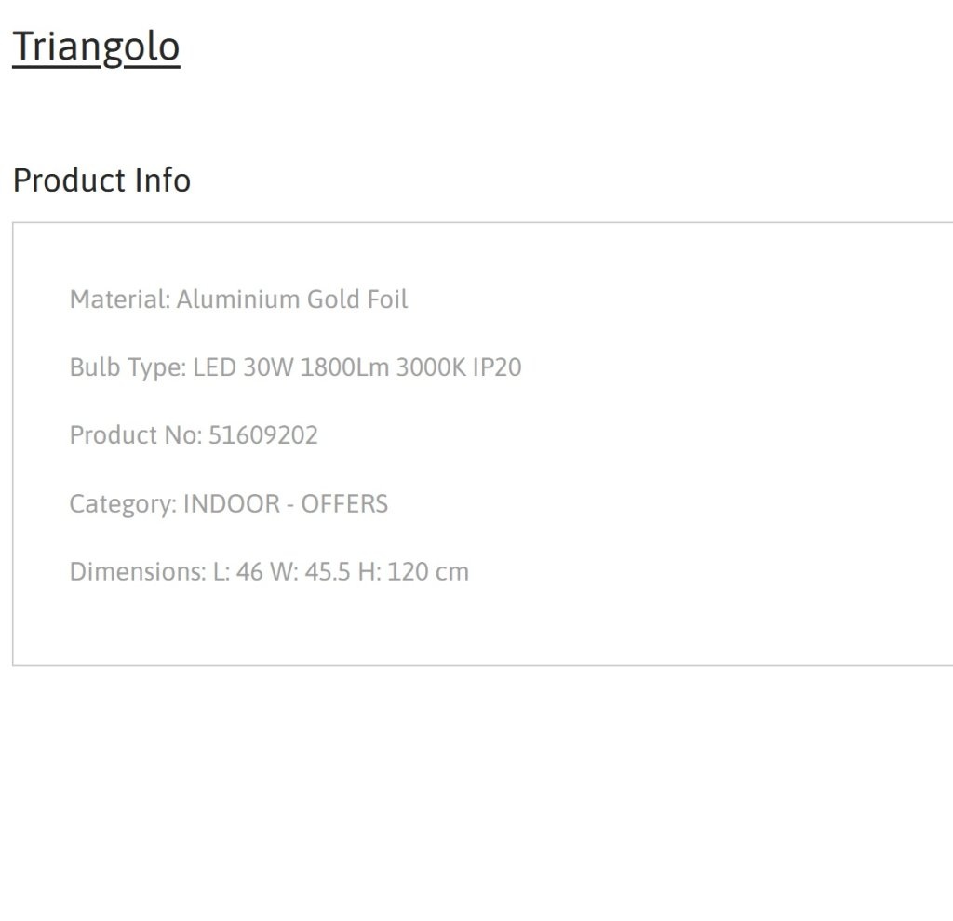Click the W: 45.5 width value
This screenshot has width=953, height=921.
point(310,572)
